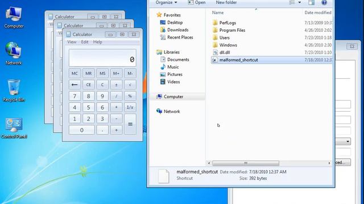
Task: Click the reciprocal 1/x key
Action: click(x=130, y=107)
